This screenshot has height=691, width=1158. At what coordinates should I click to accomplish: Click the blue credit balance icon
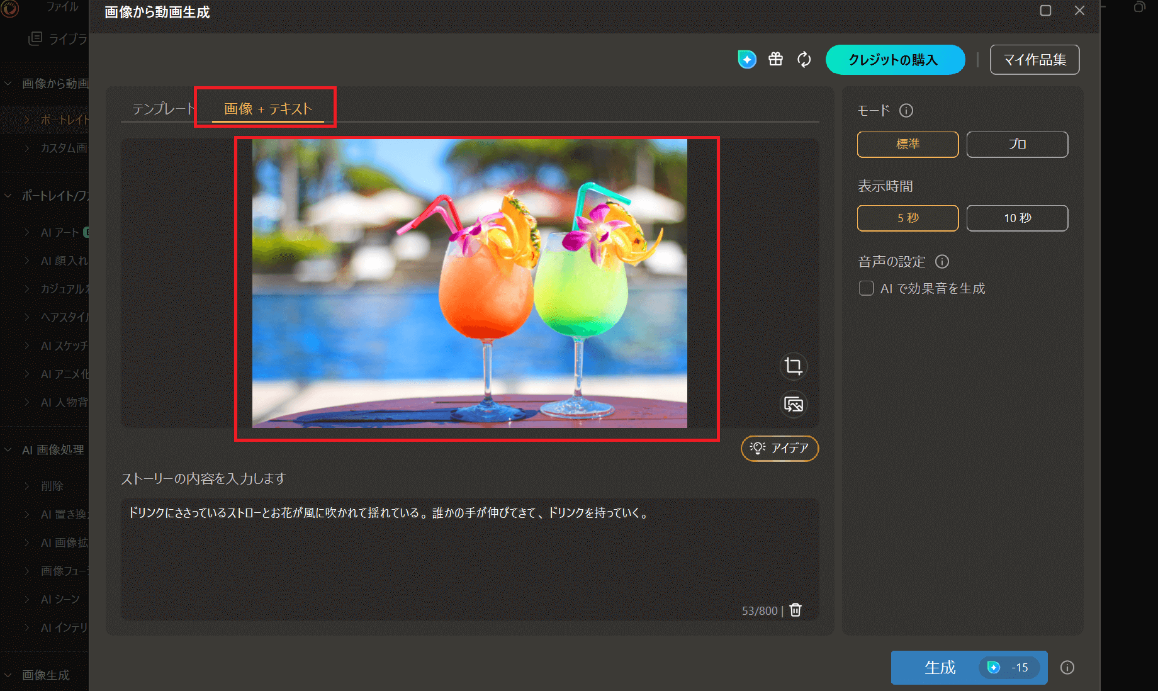[746, 59]
